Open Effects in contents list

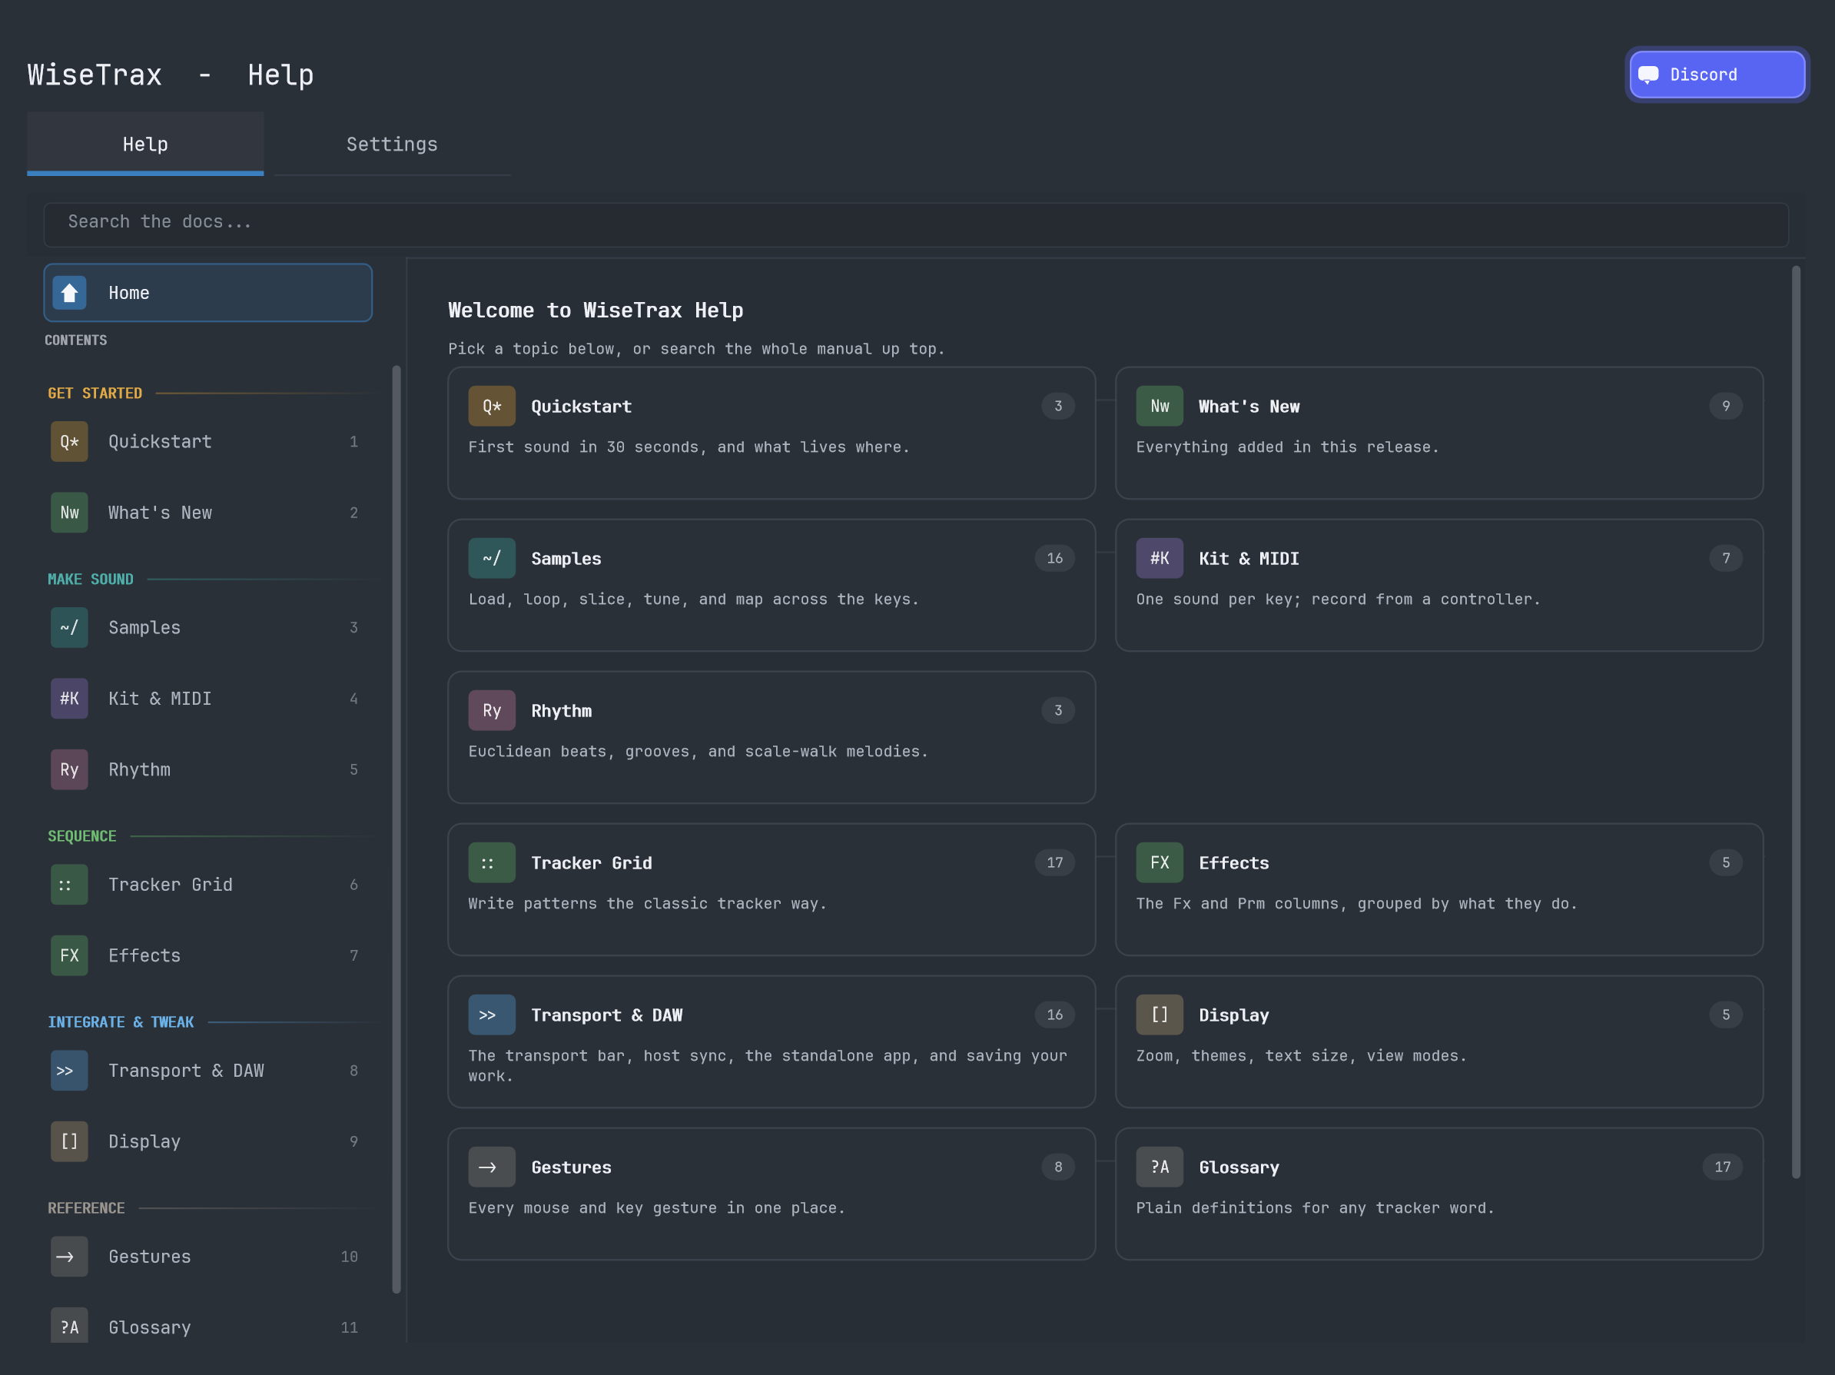pyautogui.click(x=207, y=955)
